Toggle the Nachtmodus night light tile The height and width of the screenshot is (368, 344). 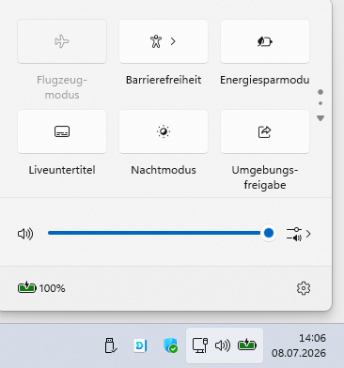(164, 131)
